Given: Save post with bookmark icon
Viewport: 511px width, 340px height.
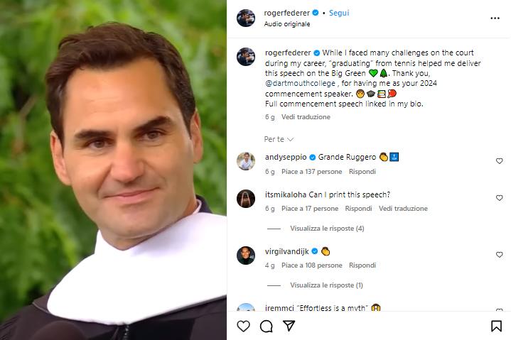Looking at the screenshot, I should [x=496, y=326].
